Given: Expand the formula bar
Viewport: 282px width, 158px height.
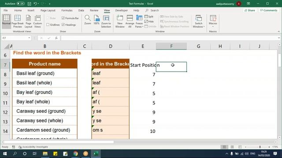Looking at the screenshot, I should click(279, 38).
